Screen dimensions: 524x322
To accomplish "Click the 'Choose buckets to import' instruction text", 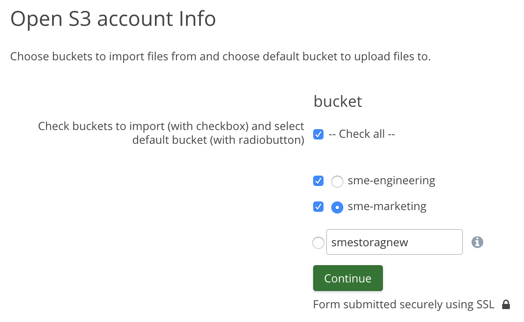I will 220,56.
